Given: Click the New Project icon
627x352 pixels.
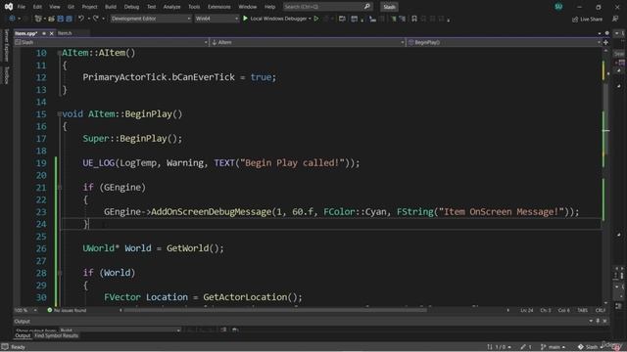Looking at the screenshot, I should (x=38, y=19).
